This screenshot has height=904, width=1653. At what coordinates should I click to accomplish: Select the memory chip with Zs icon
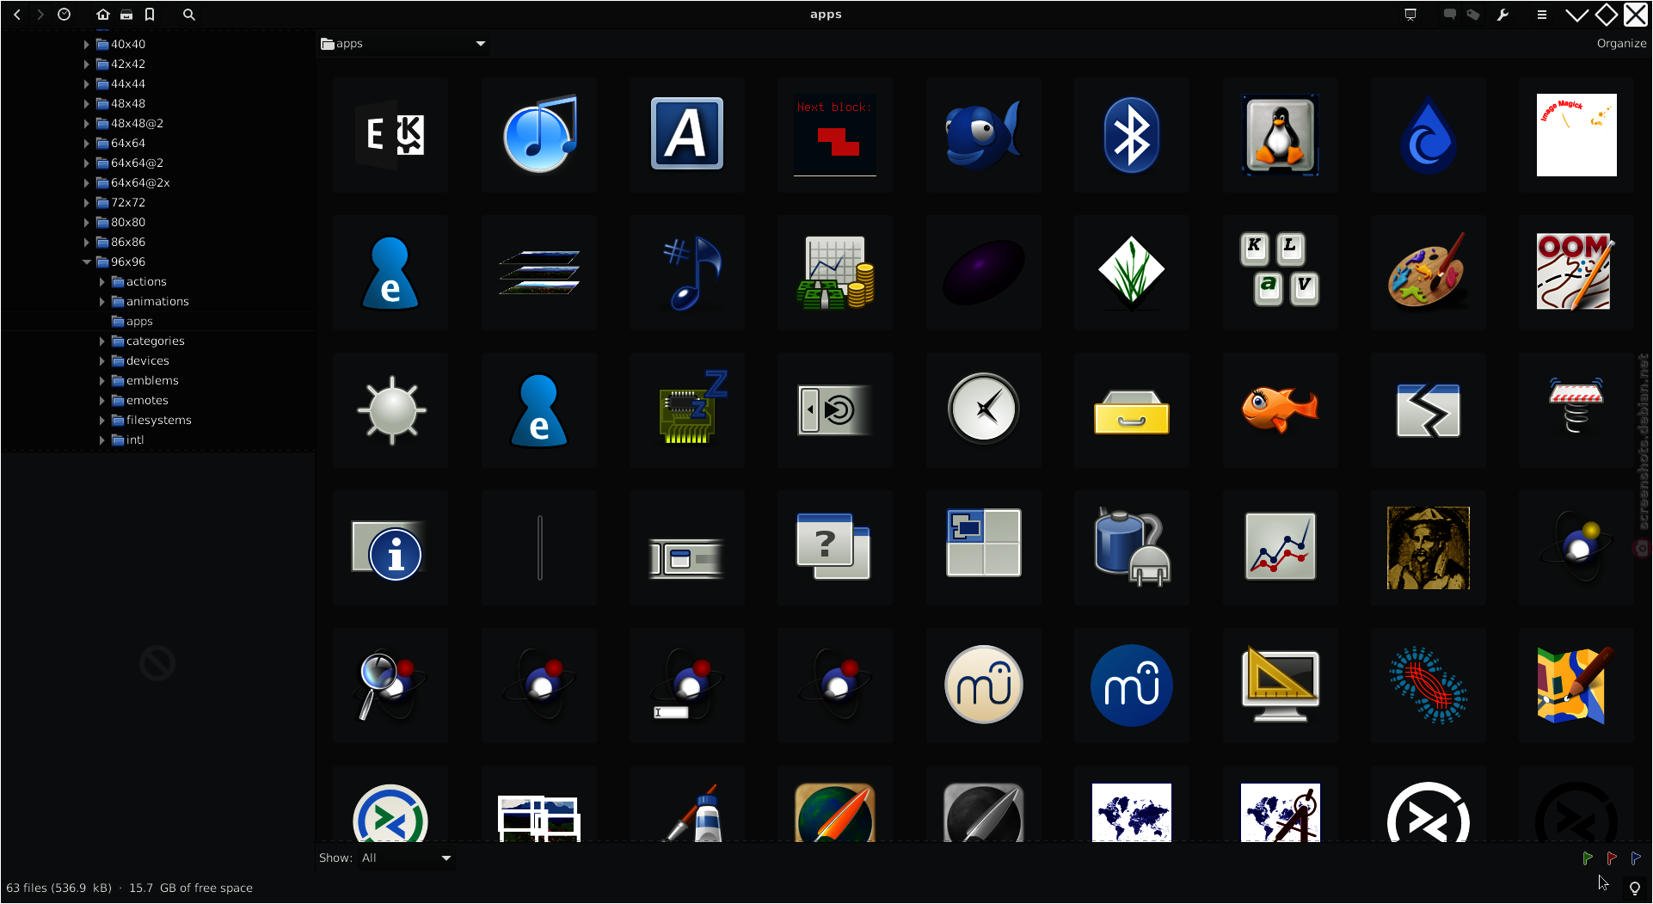[x=686, y=410]
